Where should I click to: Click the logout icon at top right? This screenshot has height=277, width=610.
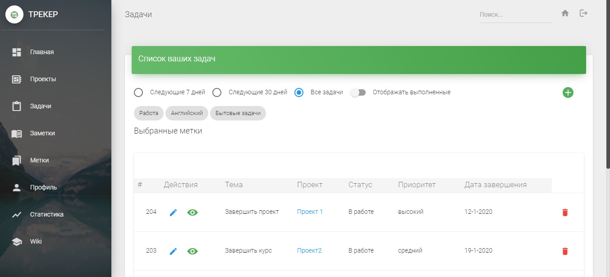point(583,14)
